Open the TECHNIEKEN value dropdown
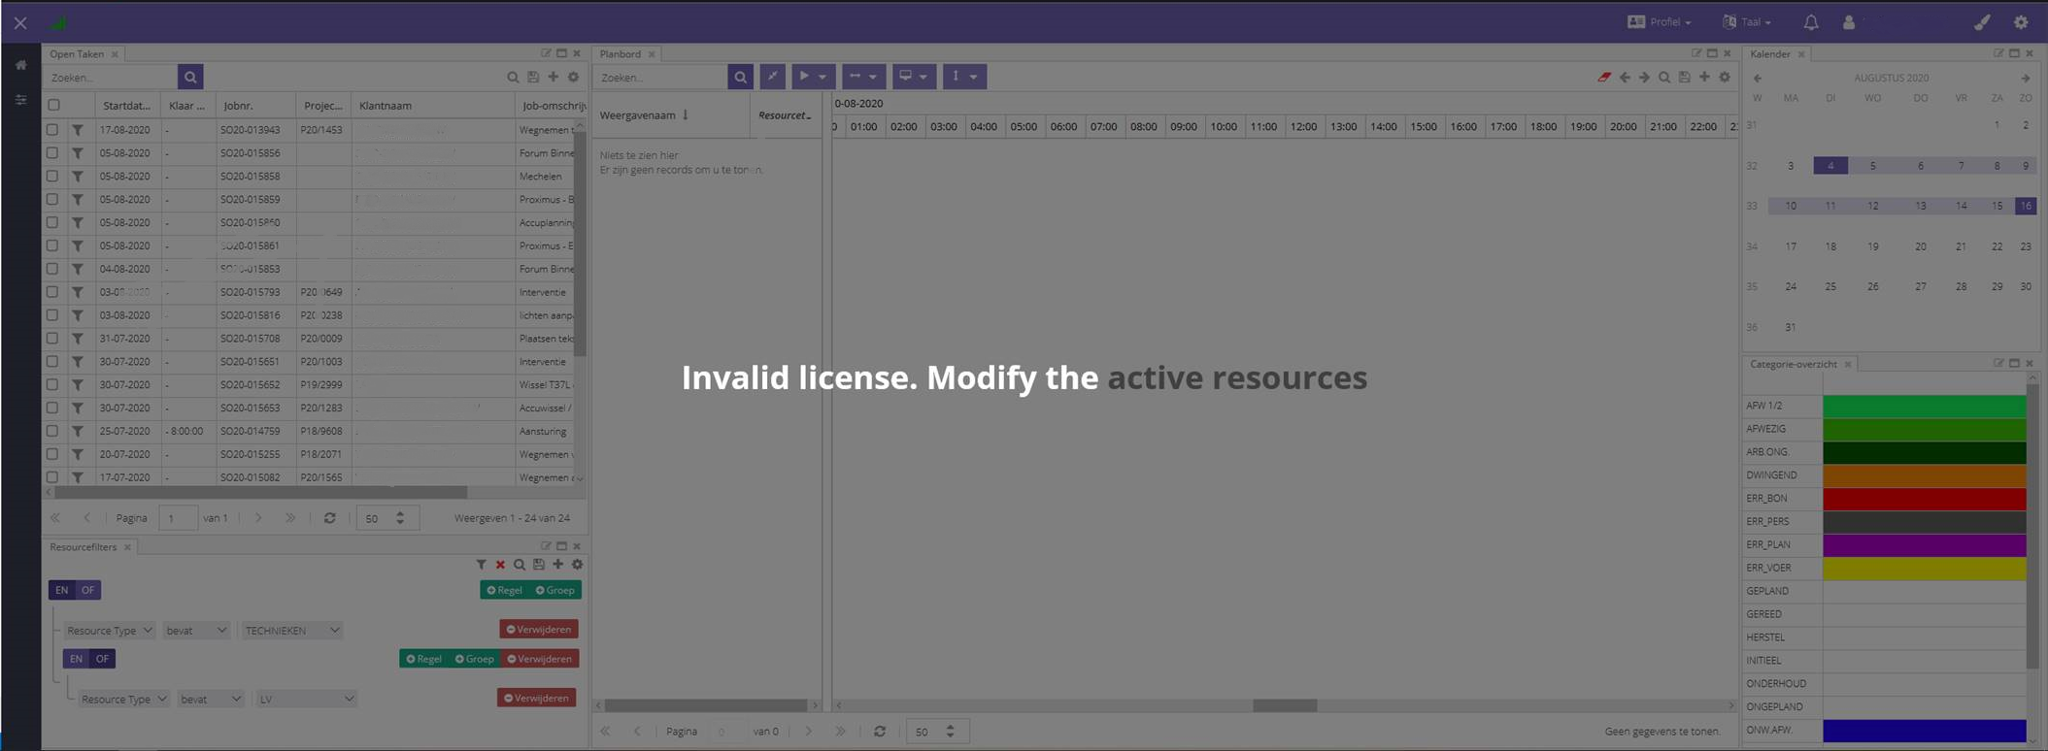This screenshot has height=751, width=2048. tap(292, 631)
